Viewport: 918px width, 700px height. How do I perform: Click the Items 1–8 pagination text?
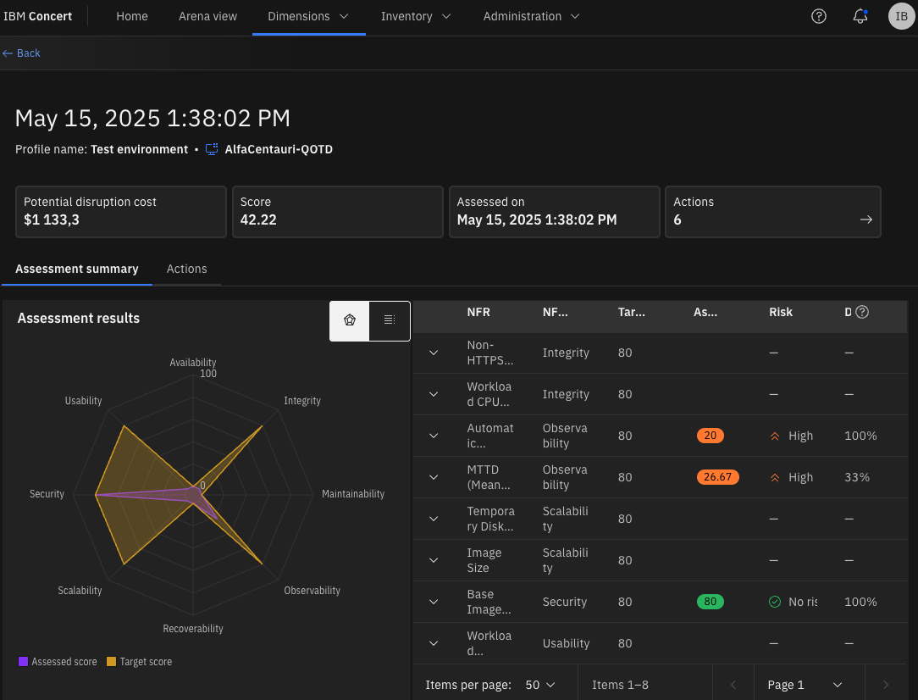click(x=620, y=685)
